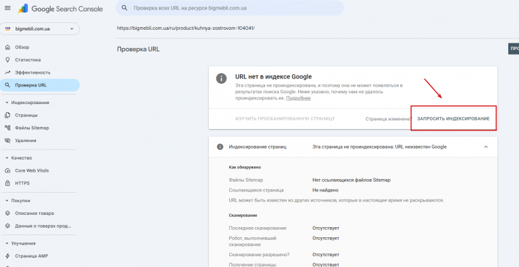Click the gauge icon next to Core Web Vitals

pyautogui.click(x=8, y=170)
